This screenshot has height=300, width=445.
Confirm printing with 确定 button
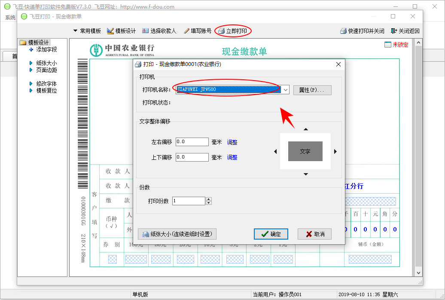pos(271,234)
